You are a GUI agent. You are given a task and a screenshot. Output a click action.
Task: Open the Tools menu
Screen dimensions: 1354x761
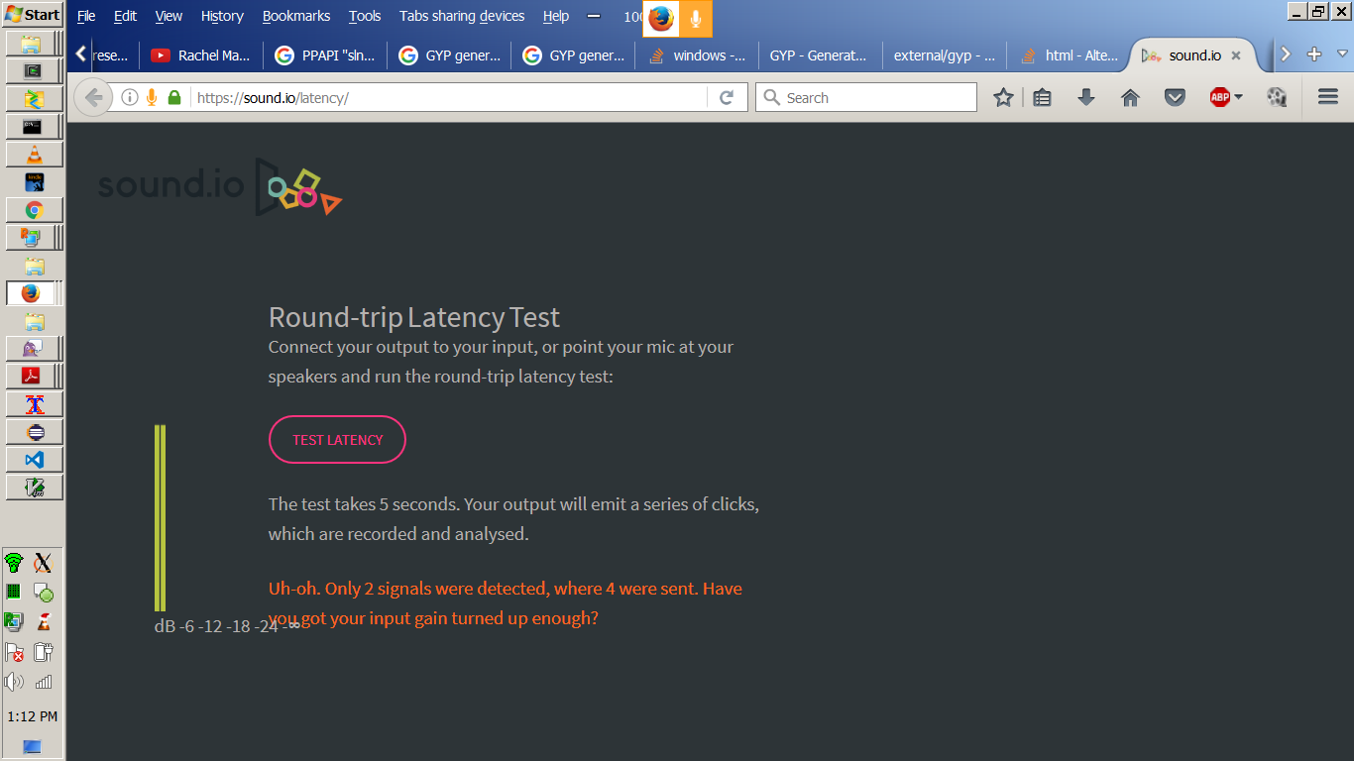[365, 16]
